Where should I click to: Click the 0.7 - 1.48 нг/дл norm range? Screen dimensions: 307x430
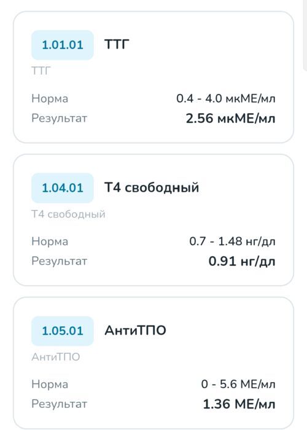tap(232, 241)
